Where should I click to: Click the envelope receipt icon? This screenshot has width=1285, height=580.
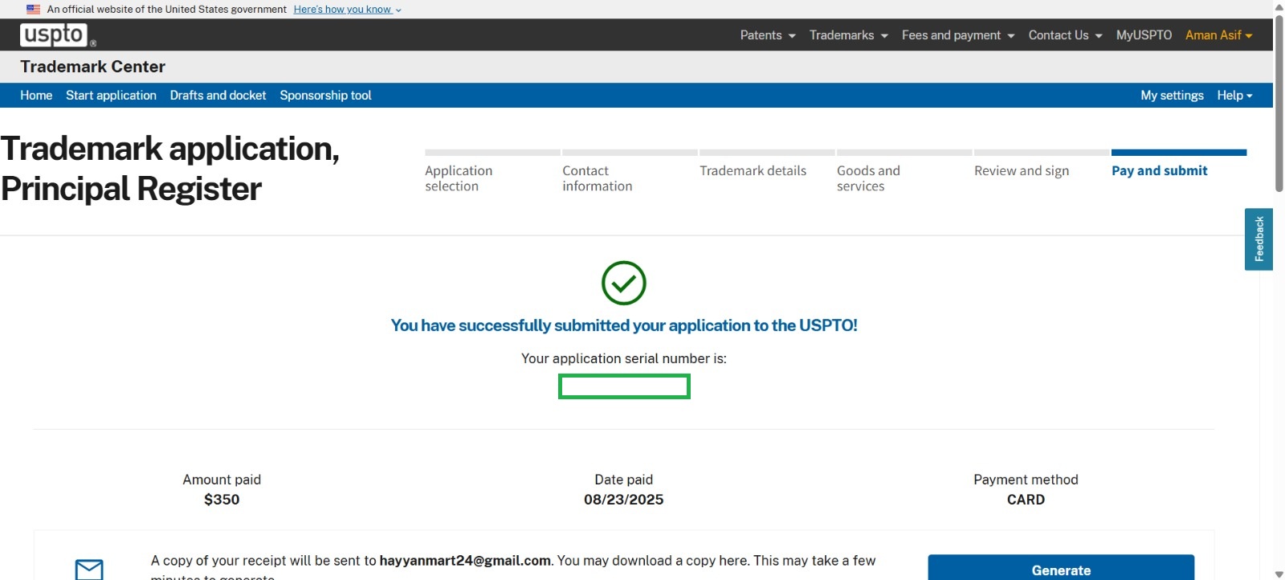point(89,569)
